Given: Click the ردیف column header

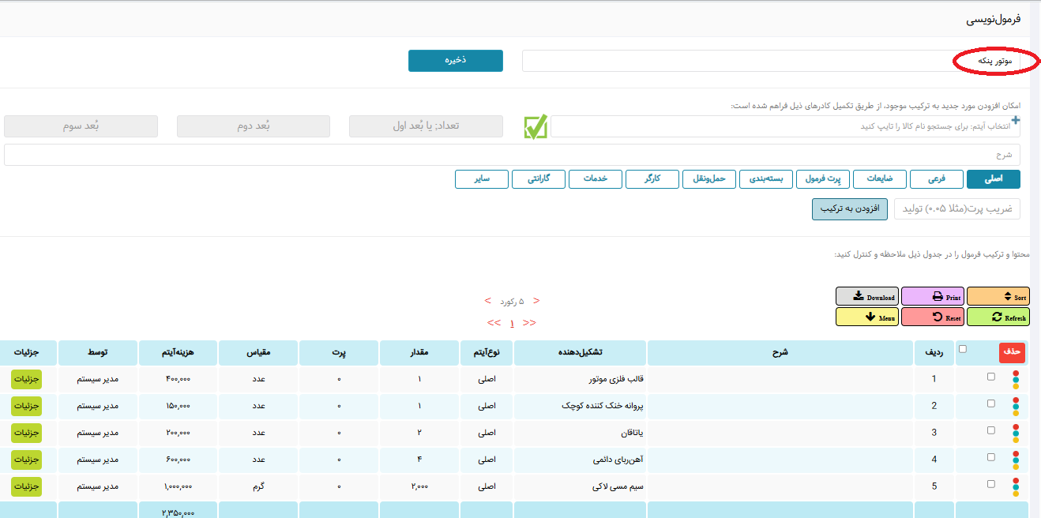Looking at the screenshot, I should [x=934, y=353].
